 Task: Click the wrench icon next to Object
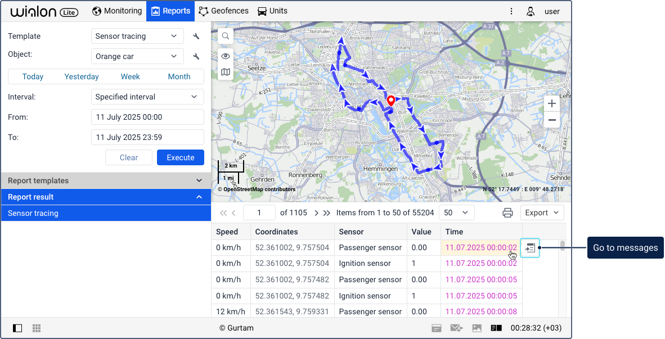coord(196,56)
